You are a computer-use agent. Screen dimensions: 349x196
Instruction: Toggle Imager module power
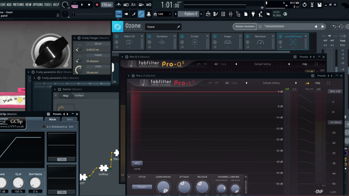(215, 36)
